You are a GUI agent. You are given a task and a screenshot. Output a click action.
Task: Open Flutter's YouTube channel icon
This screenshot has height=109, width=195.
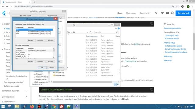167,13
